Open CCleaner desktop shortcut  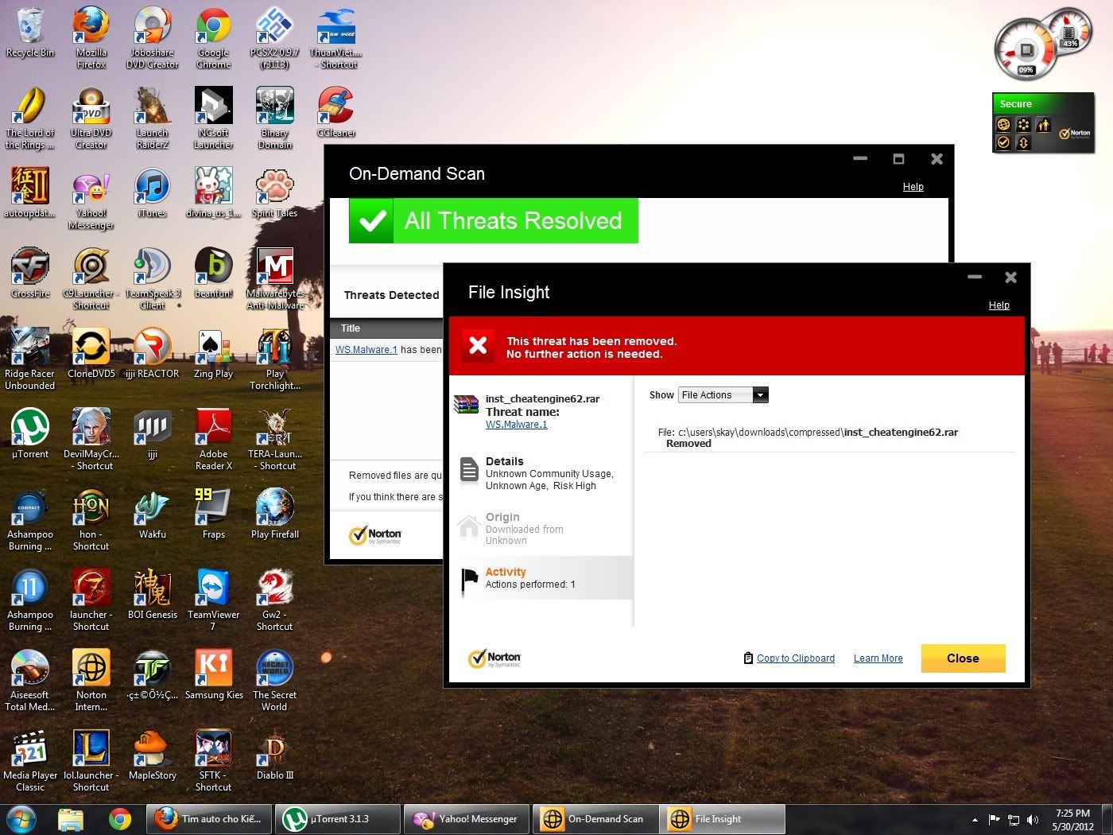(335, 111)
